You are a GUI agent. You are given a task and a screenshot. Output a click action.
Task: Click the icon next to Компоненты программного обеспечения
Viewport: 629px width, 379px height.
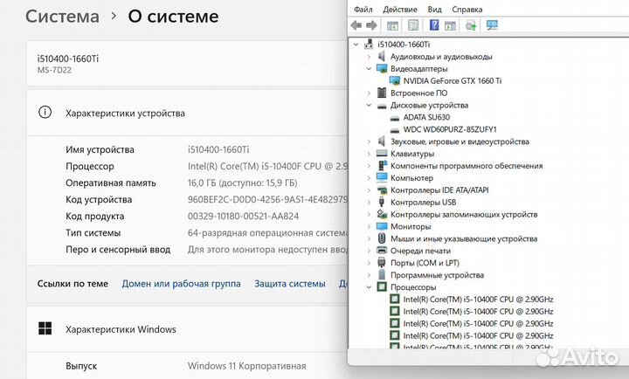[383, 165]
